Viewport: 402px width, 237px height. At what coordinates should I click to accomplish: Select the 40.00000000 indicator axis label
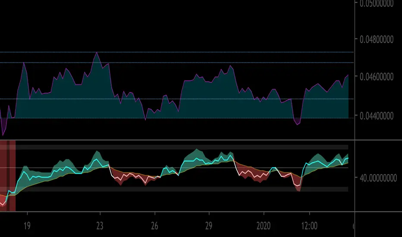pos(378,178)
